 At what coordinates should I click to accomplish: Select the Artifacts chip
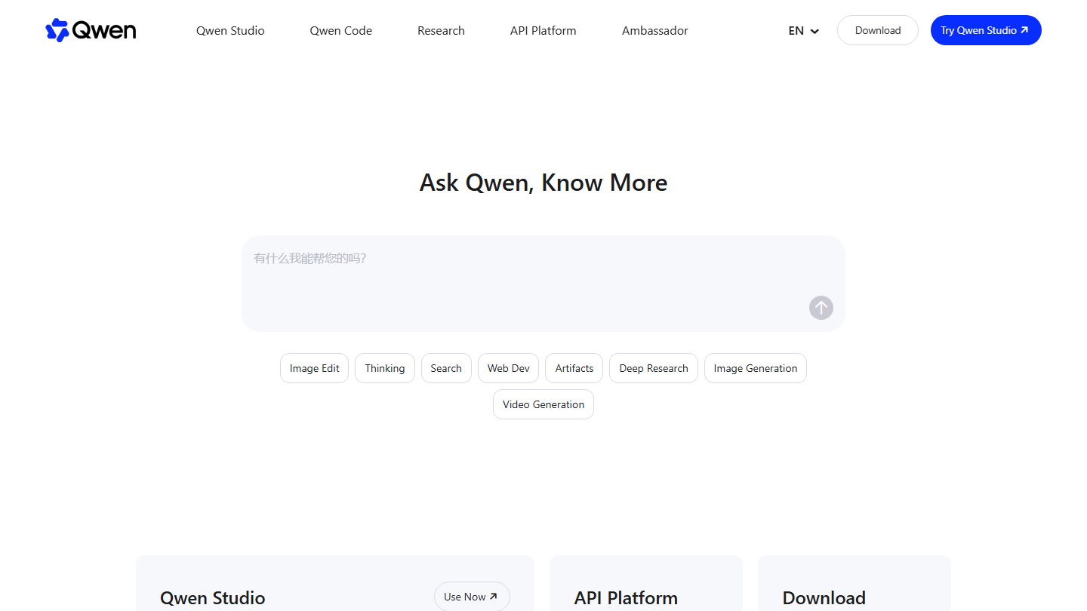[x=574, y=368]
